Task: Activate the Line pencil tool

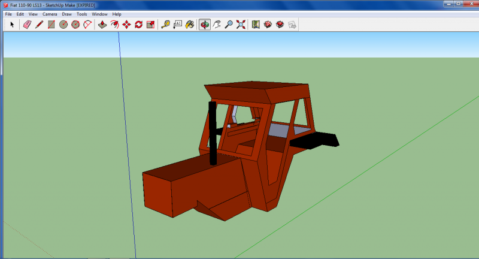Action: [x=39, y=25]
